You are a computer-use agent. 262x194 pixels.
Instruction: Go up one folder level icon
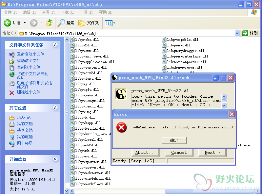pos(50,23)
